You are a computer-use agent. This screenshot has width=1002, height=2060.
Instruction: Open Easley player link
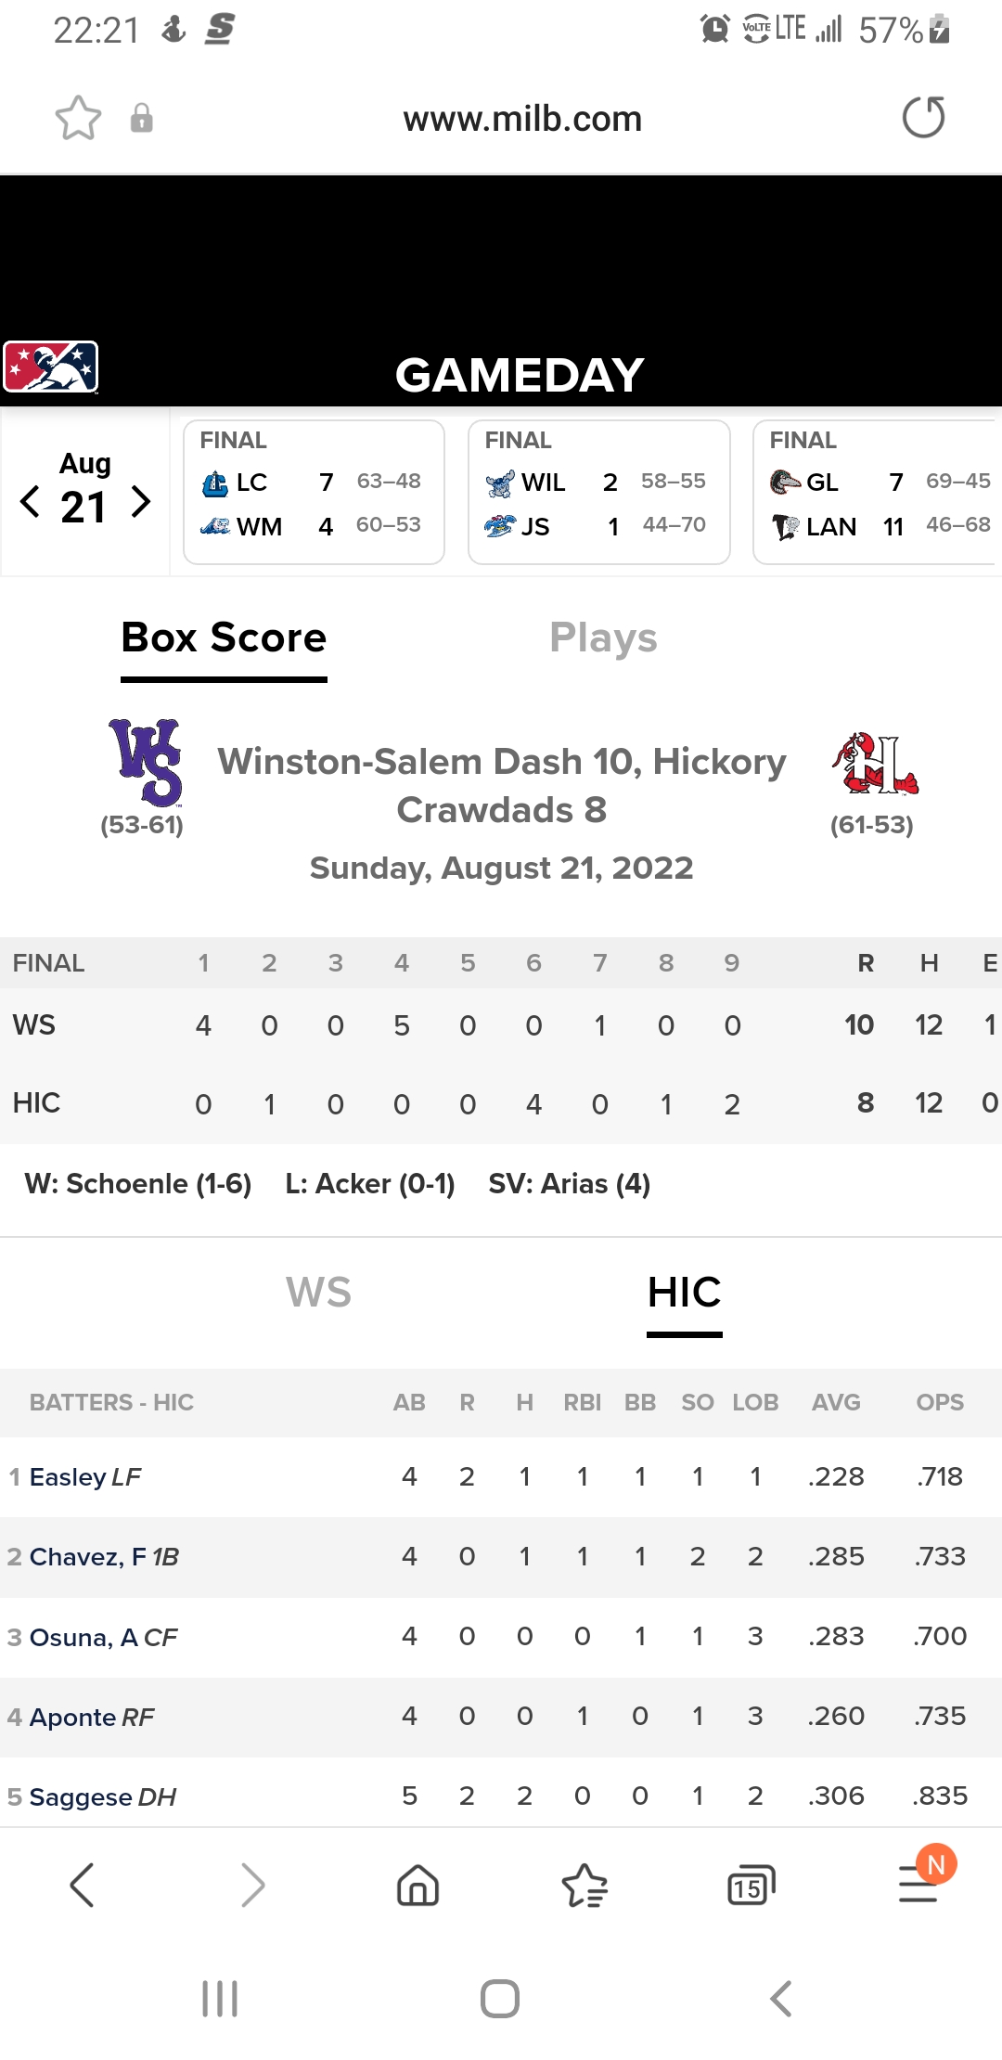click(x=68, y=1476)
